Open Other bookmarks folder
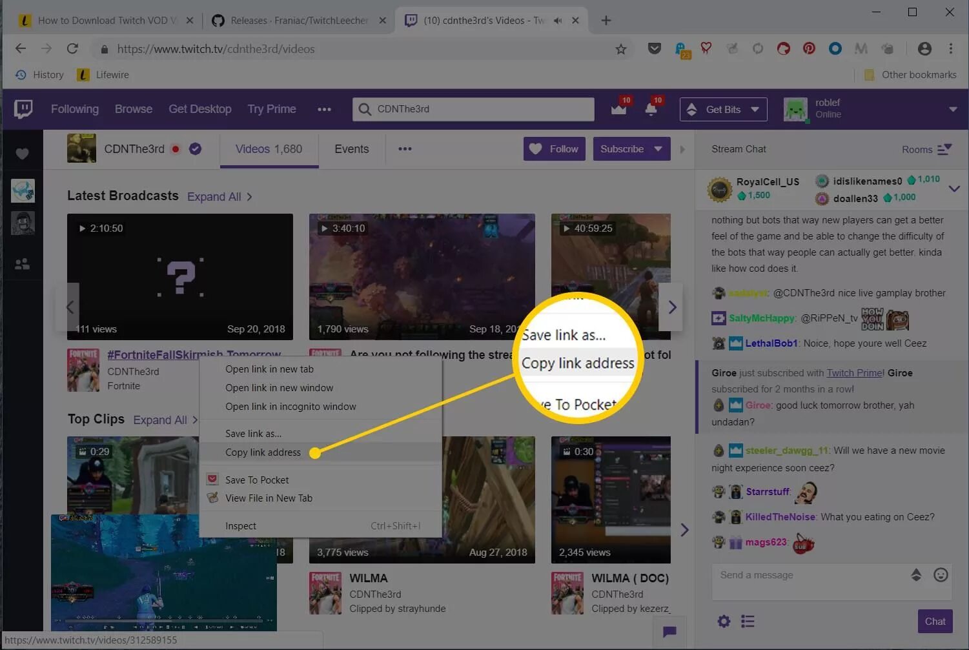Screen dimensions: 969x650 [x=910, y=75]
